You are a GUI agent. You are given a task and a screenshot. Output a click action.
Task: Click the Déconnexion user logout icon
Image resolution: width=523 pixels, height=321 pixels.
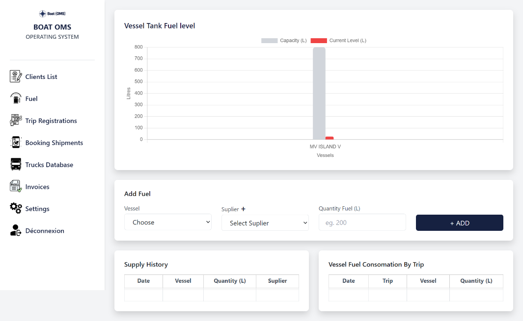click(16, 230)
